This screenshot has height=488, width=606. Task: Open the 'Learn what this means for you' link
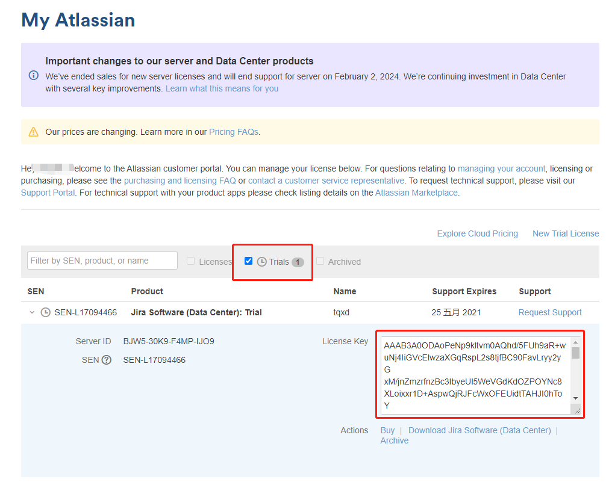point(222,89)
